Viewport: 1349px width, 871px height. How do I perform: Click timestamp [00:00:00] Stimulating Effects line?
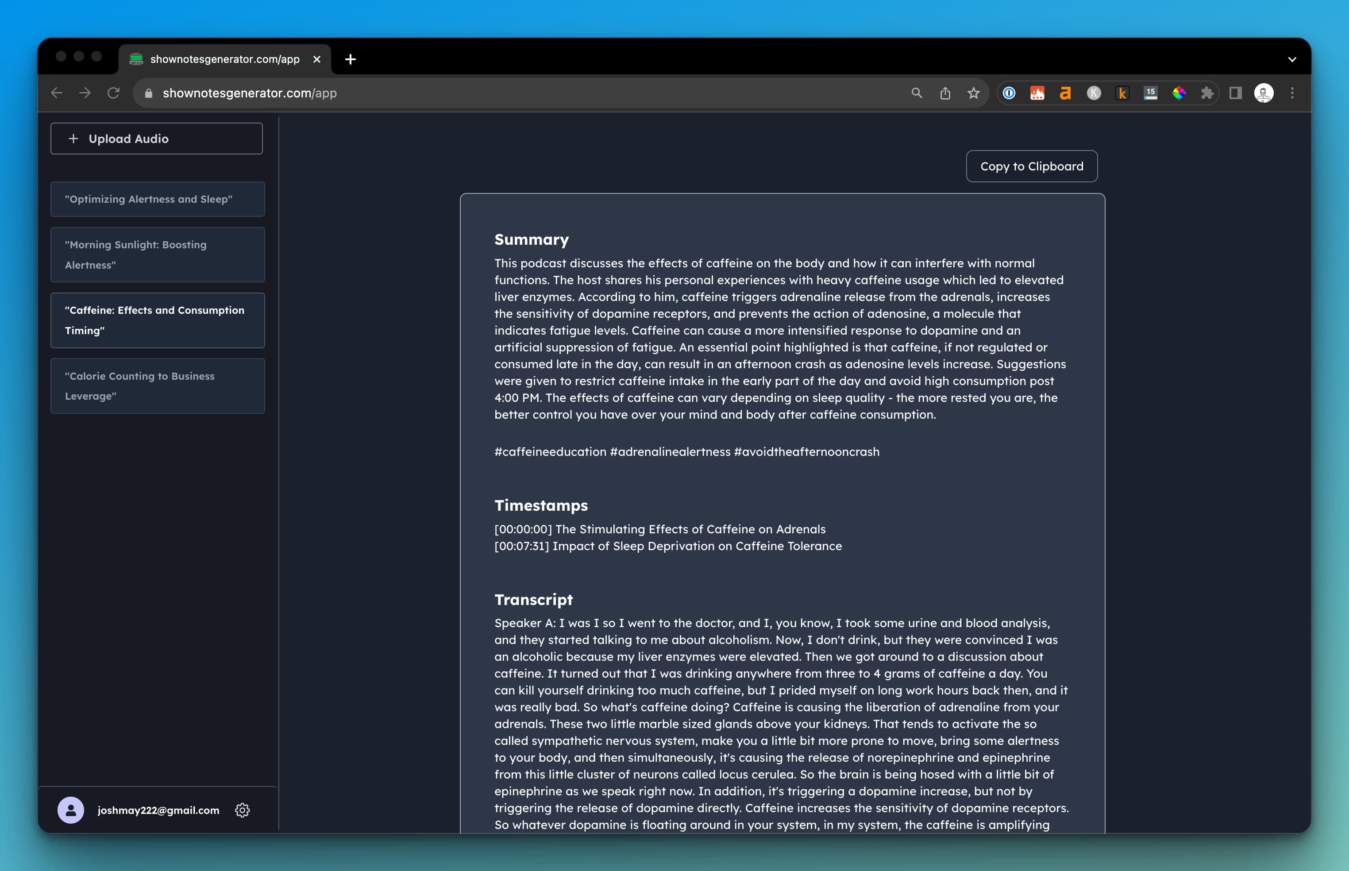click(659, 529)
